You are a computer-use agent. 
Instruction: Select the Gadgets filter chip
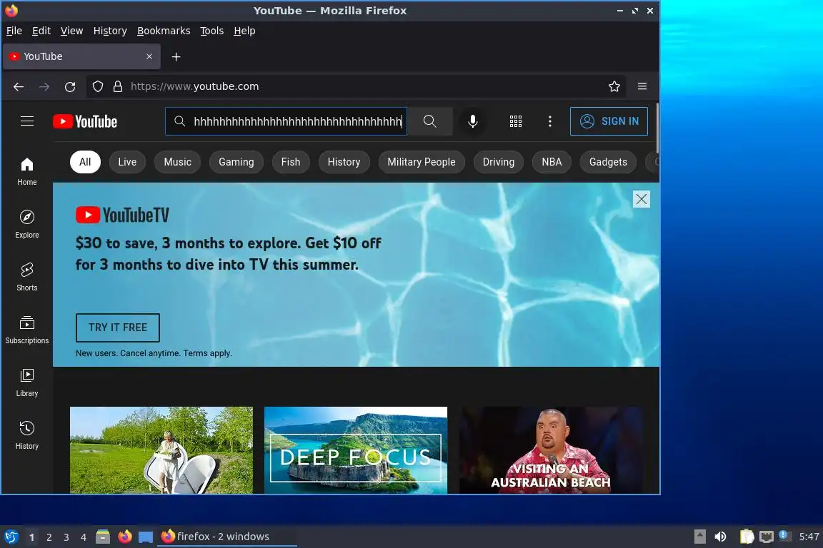pos(608,162)
